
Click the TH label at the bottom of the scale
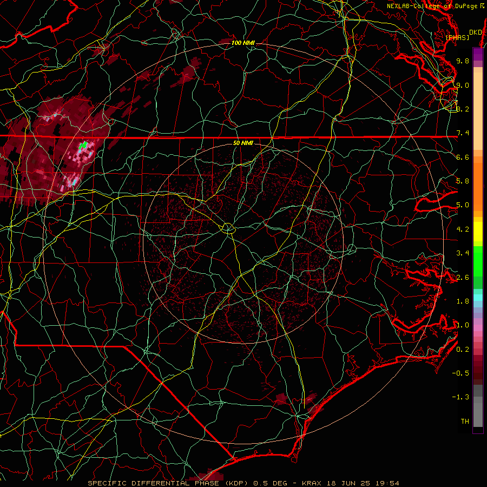tap(465, 421)
